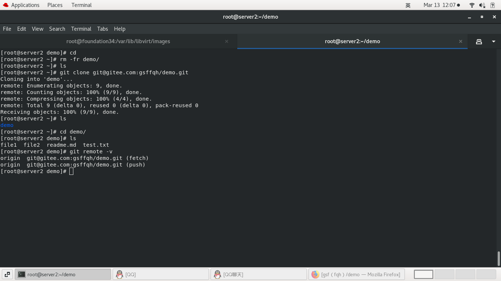This screenshot has height=281, width=501.
Task: Open a new terminal tab via plus icon
Action: (479, 41)
